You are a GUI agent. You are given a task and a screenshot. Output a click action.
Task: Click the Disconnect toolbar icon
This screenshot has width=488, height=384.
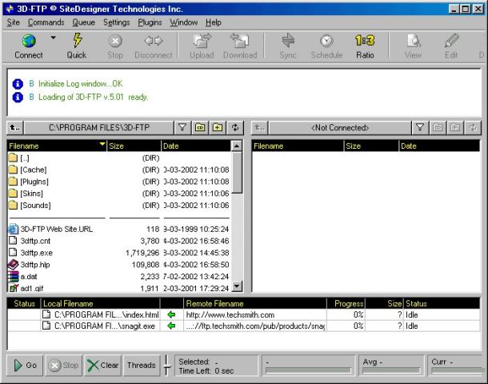pyautogui.click(x=154, y=41)
